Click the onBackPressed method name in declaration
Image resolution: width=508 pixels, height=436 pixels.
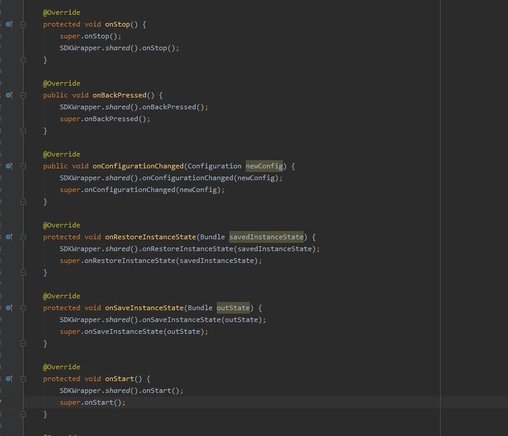point(119,95)
